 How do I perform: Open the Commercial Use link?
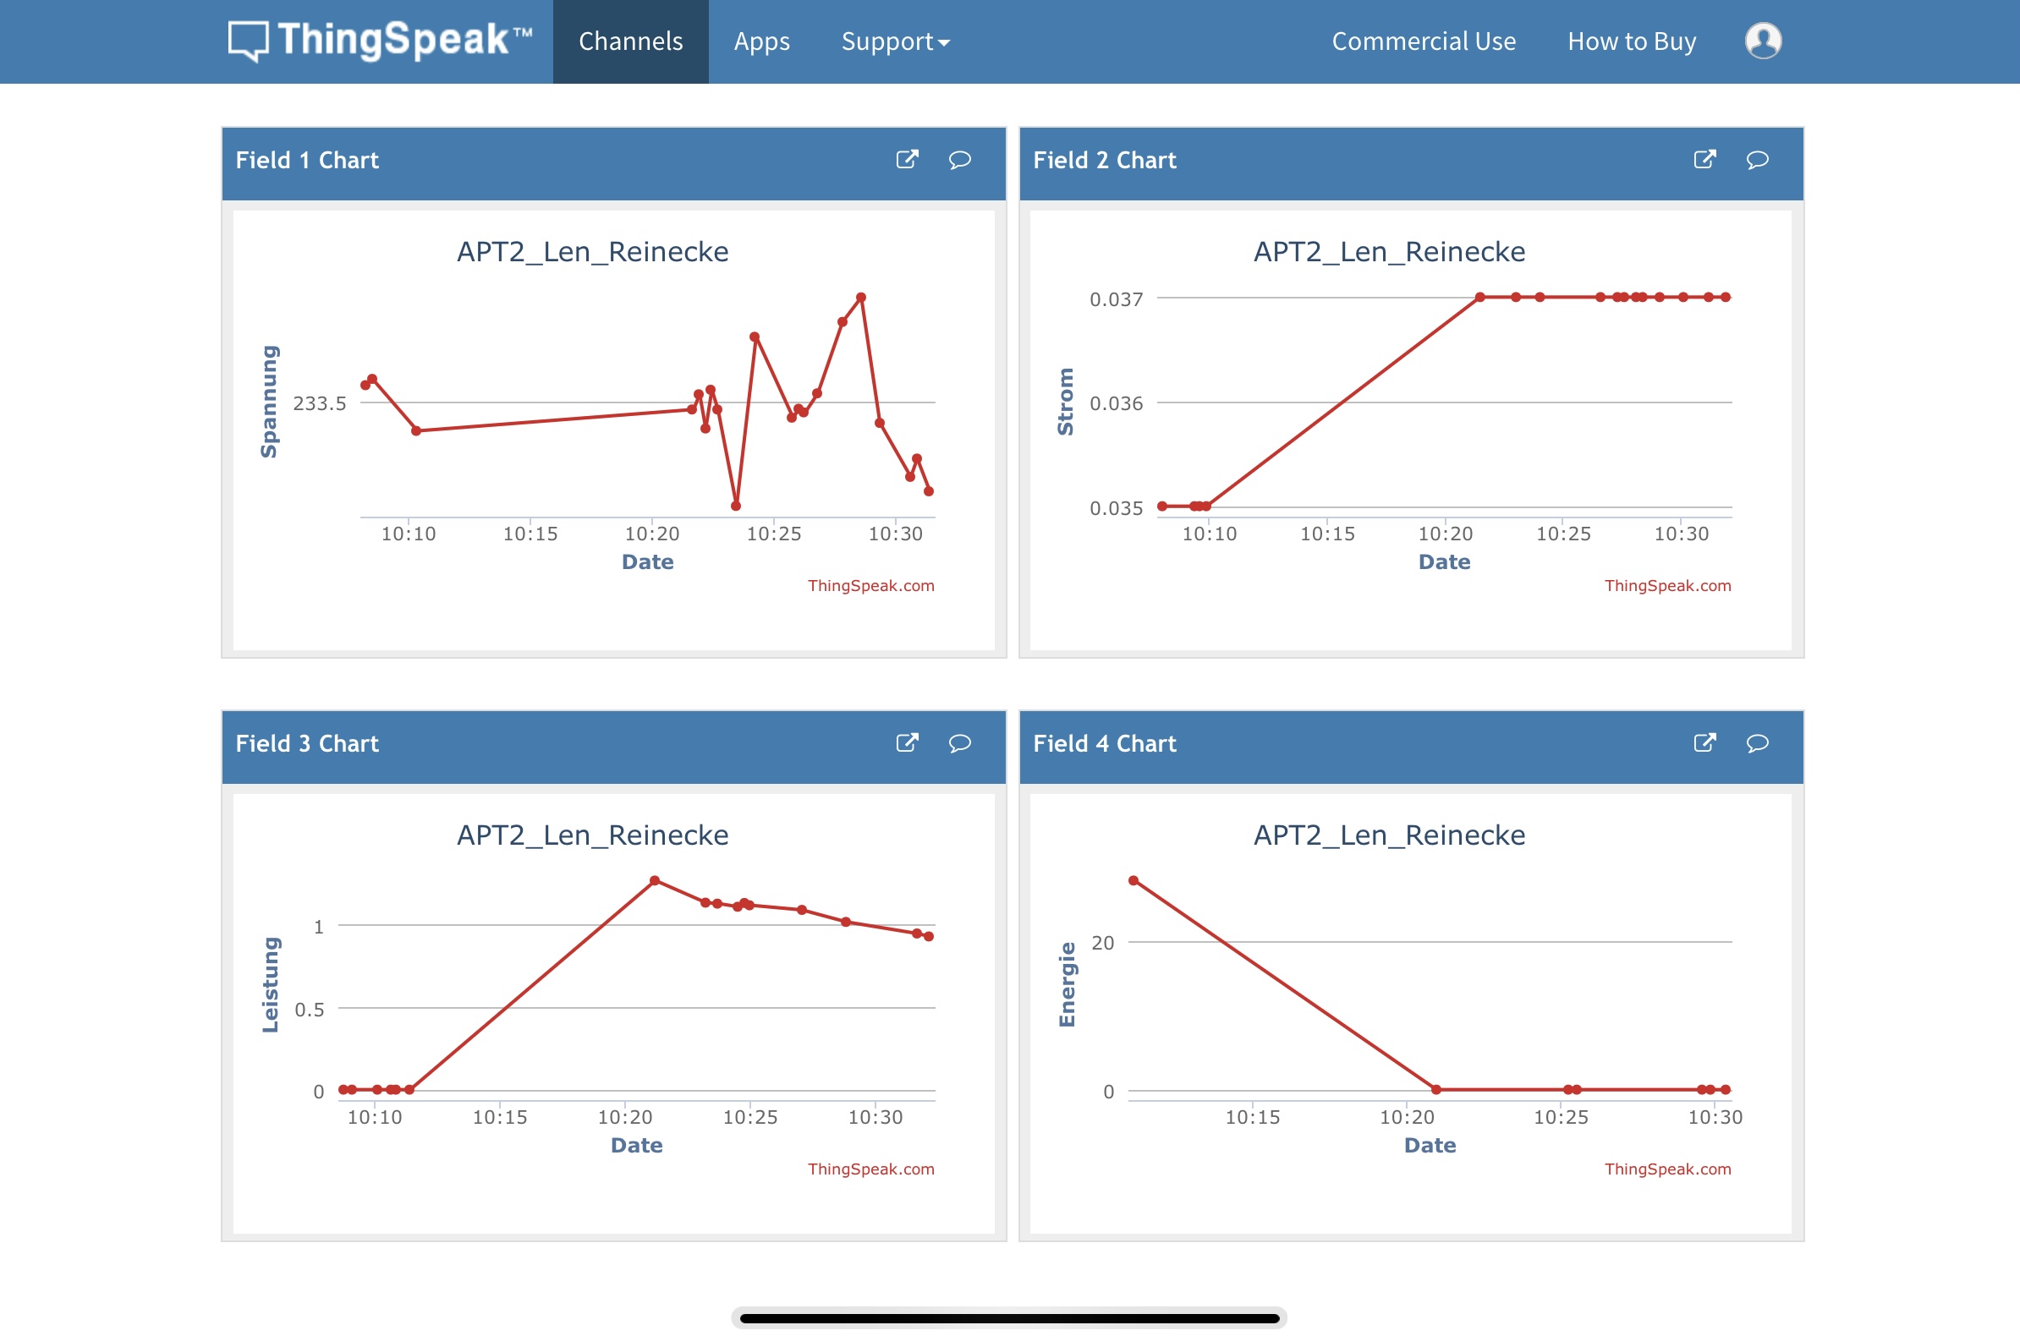pyautogui.click(x=1424, y=41)
